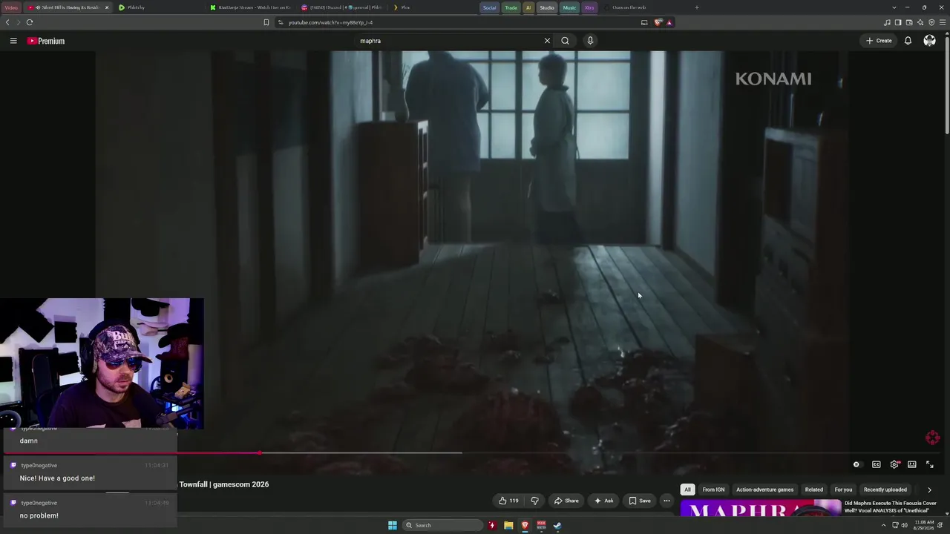Click the Windows taskbar Search box
The height and width of the screenshot is (534, 950).
(x=443, y=525)
